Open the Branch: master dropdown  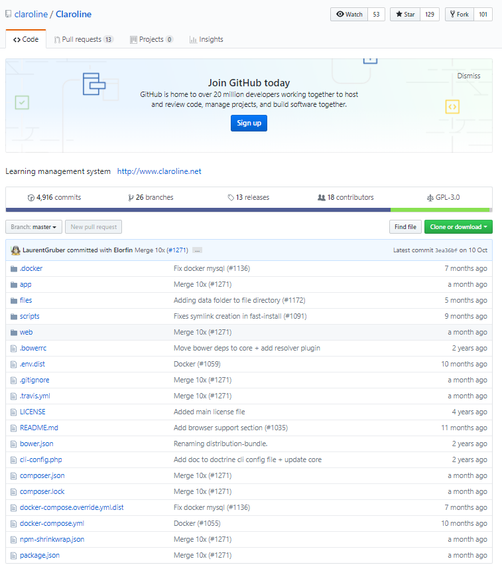click(x=34, y=227)
